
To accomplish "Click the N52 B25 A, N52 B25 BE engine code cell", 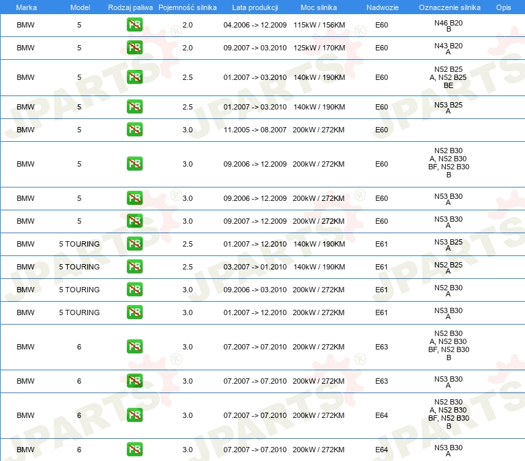I will [448, 77].
